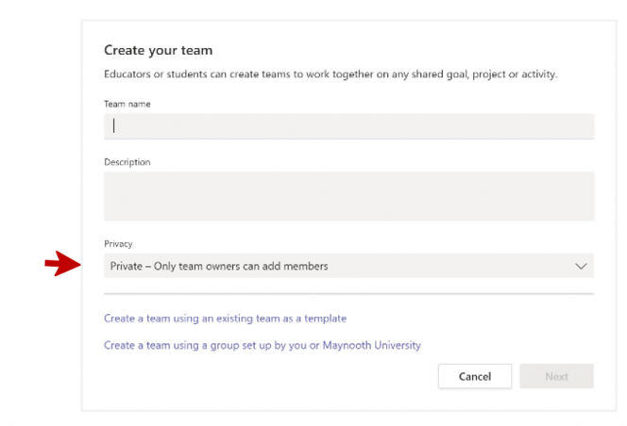627x426 pixels.
Task: Place cursor at blinking caret in Team name
Action: 114,125
